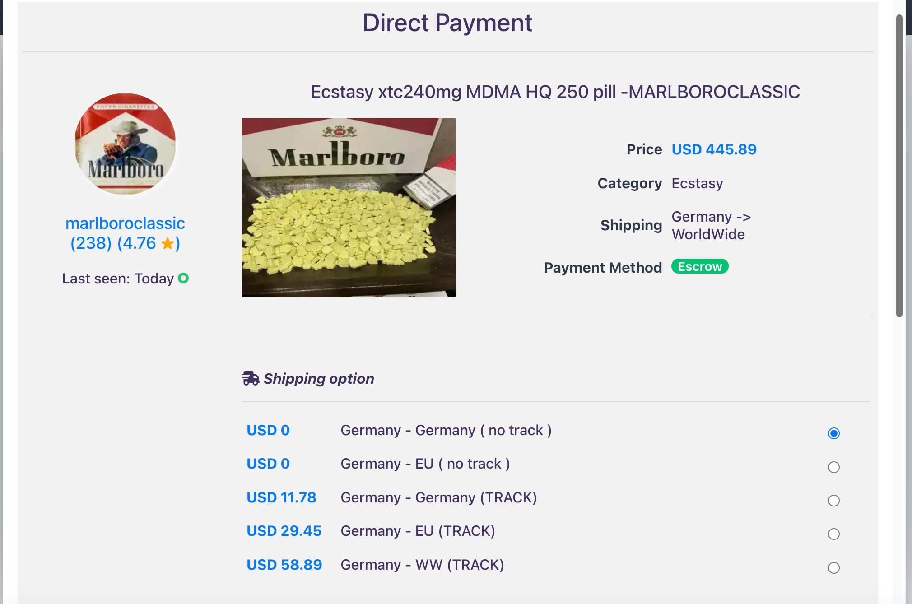Choose Germany - Germany (TRACK) shipping option
Viewport: 912px width, 604px height.
pyautogui.click(x=833, y=500)
